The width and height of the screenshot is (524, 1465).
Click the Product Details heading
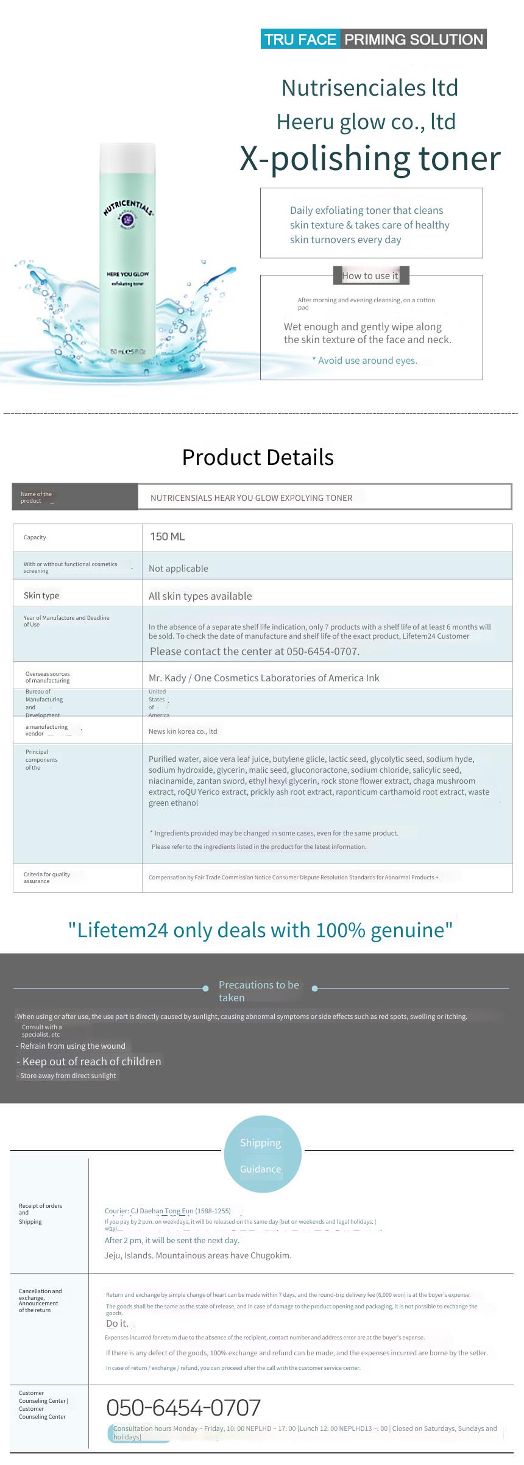[258, 457]
